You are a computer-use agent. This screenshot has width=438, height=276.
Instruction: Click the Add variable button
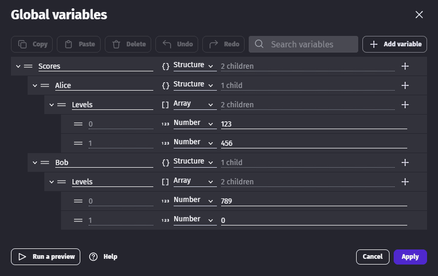coord(395,44)
